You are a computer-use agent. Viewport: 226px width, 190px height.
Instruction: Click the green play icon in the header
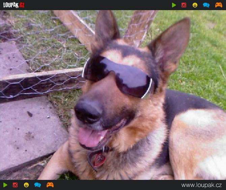174,5
